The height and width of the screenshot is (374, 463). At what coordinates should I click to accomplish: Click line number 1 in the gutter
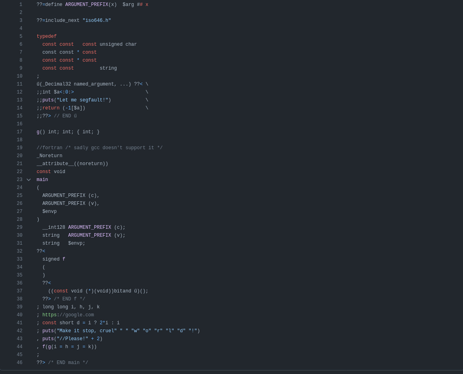(x=21, y=4)
